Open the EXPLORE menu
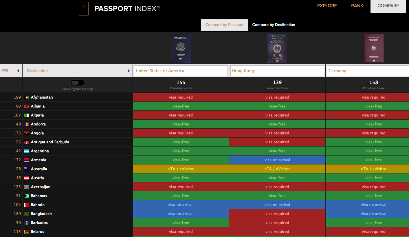 [x=327, y=6]
